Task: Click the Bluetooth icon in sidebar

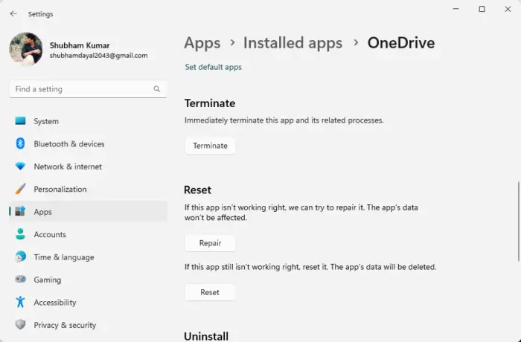Action: coord(20,143)
